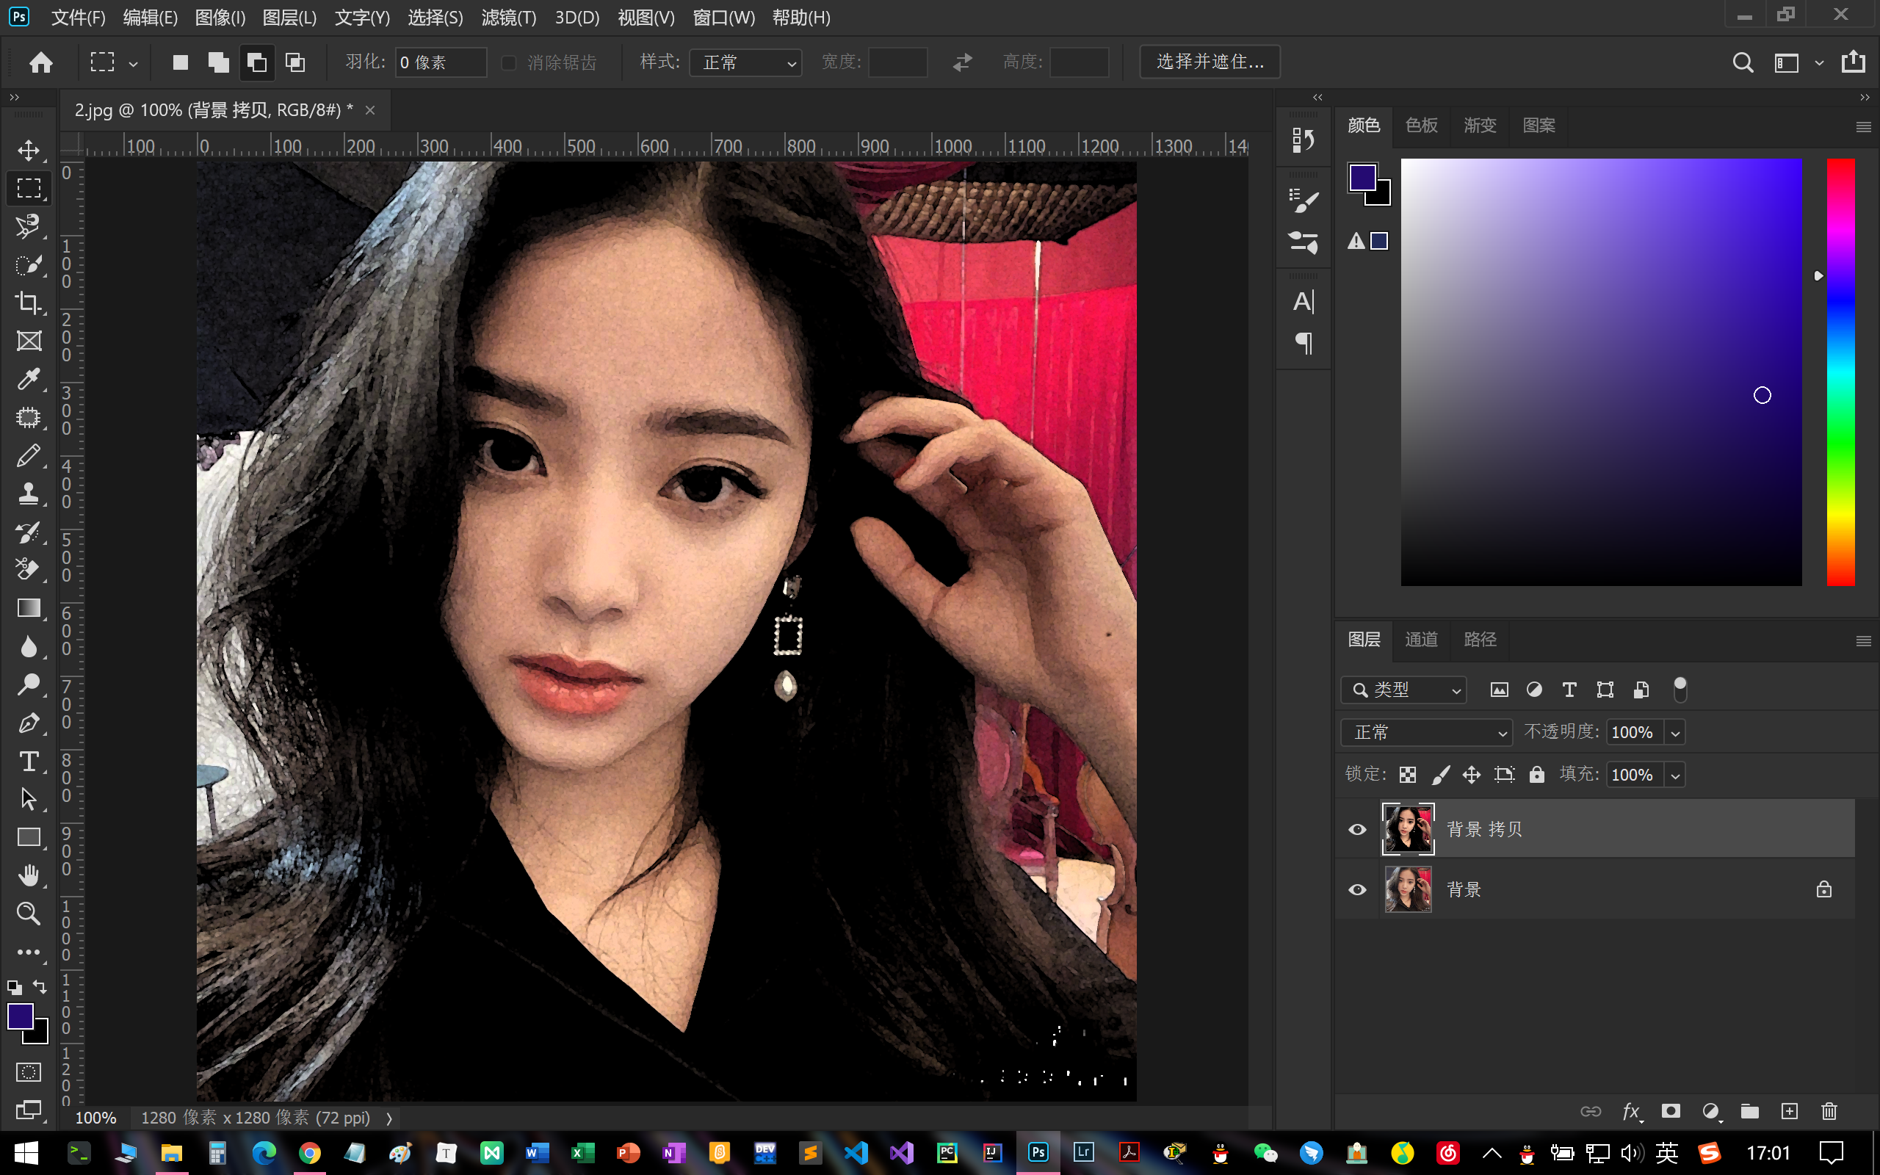
Task: Select the Move tool
Action: [x=29, y=150]
